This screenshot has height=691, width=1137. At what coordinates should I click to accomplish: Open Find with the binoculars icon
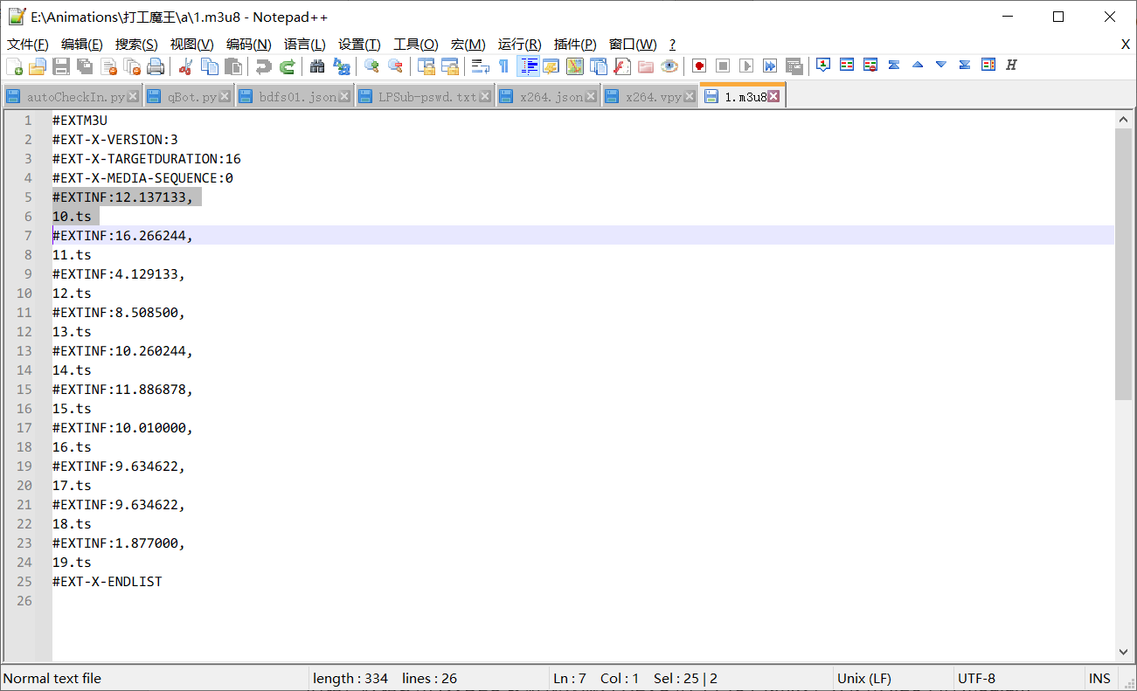point(317,66)
